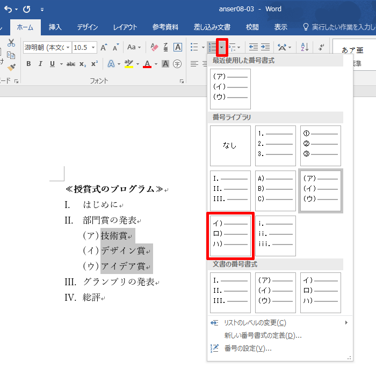Choose the i. ii. iii. numbering format
This screenshot has width=376, height=370.
pyautogui.click(x=275, y=236)
